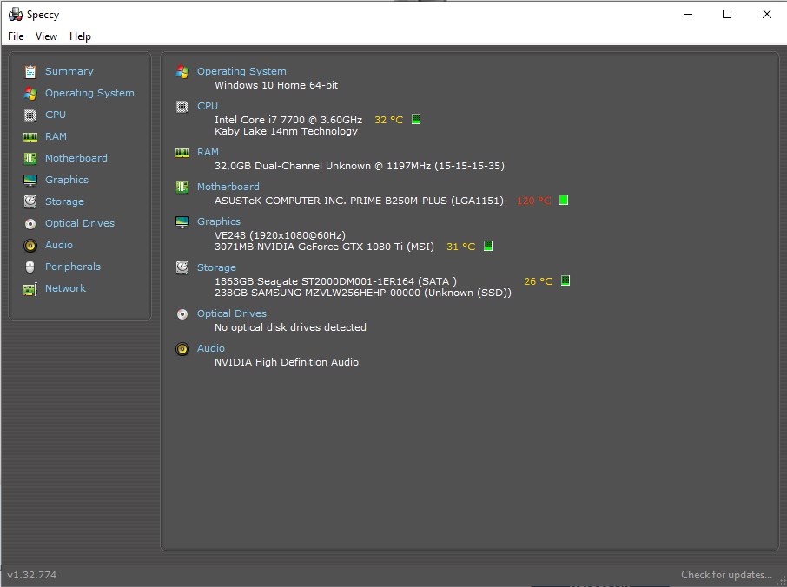Click the Network icon in sidebar
Image resolution: width=787 pixels, height=587 pixels.
pos(30,288)
